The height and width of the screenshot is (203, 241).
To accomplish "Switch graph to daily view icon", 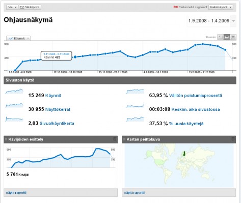I will (221, 37).
